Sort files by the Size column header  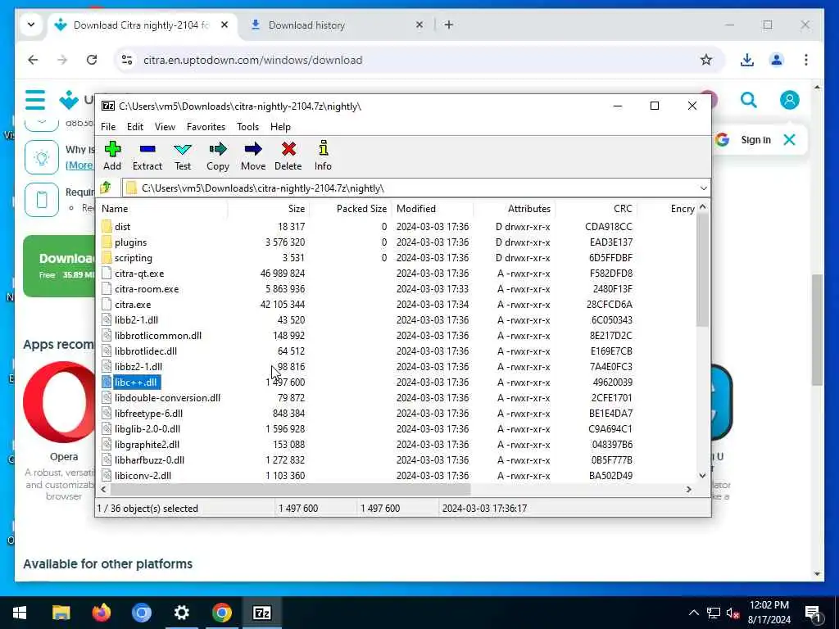pyautogui.click(x=268, y=209)
